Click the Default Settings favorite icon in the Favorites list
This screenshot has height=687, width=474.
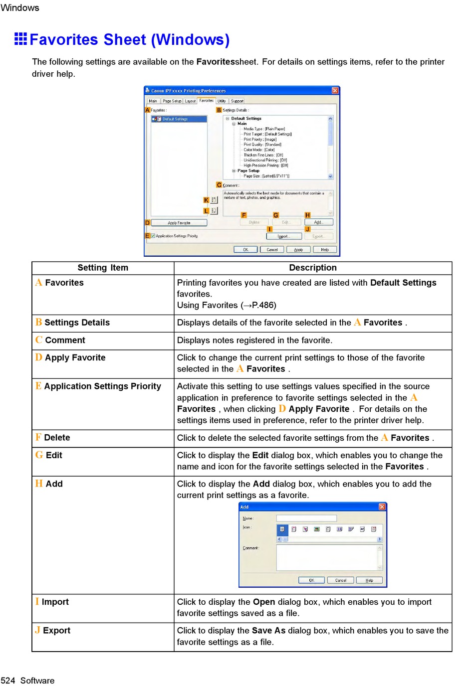tap(159, 119)
